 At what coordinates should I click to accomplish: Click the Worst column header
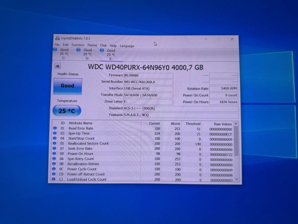pos(175,124)
